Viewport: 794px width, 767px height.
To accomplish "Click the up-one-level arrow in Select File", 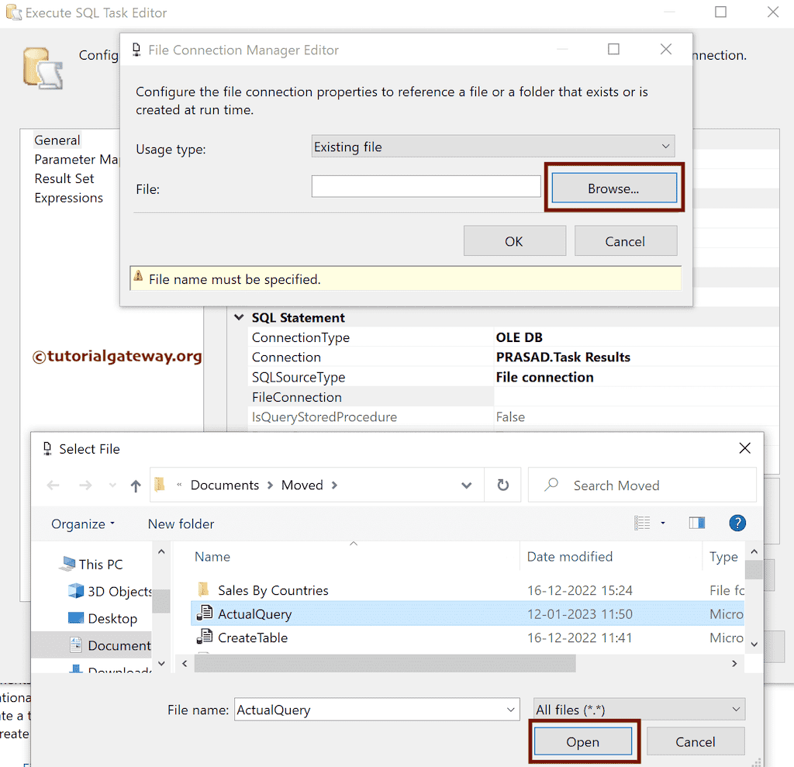I will 135,485.
